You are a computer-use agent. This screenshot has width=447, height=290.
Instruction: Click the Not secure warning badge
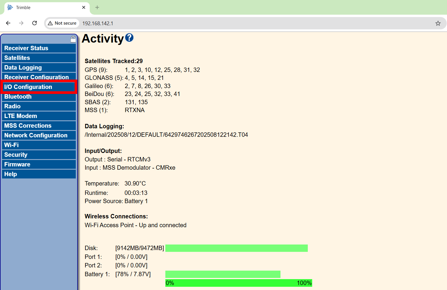[62, 23]
